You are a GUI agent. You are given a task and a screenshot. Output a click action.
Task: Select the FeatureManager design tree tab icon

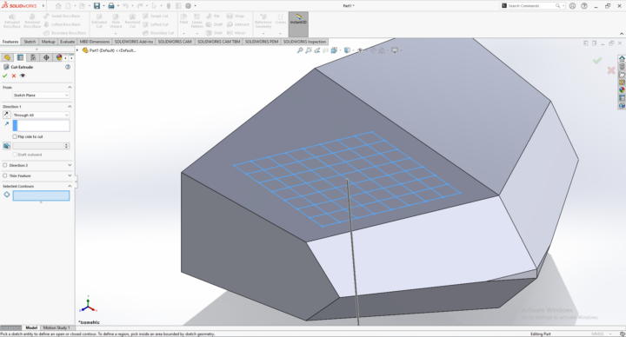[x=7, y=57]
